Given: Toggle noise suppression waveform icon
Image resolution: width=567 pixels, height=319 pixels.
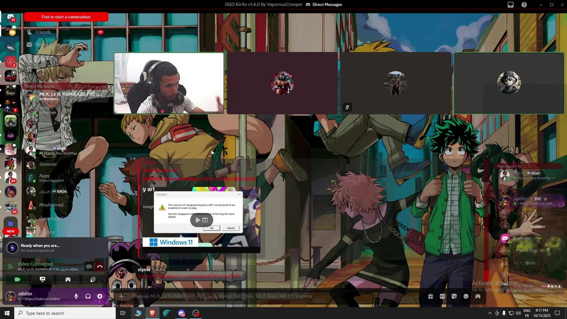Looking at the screenshot, I should tap(89, 266).
